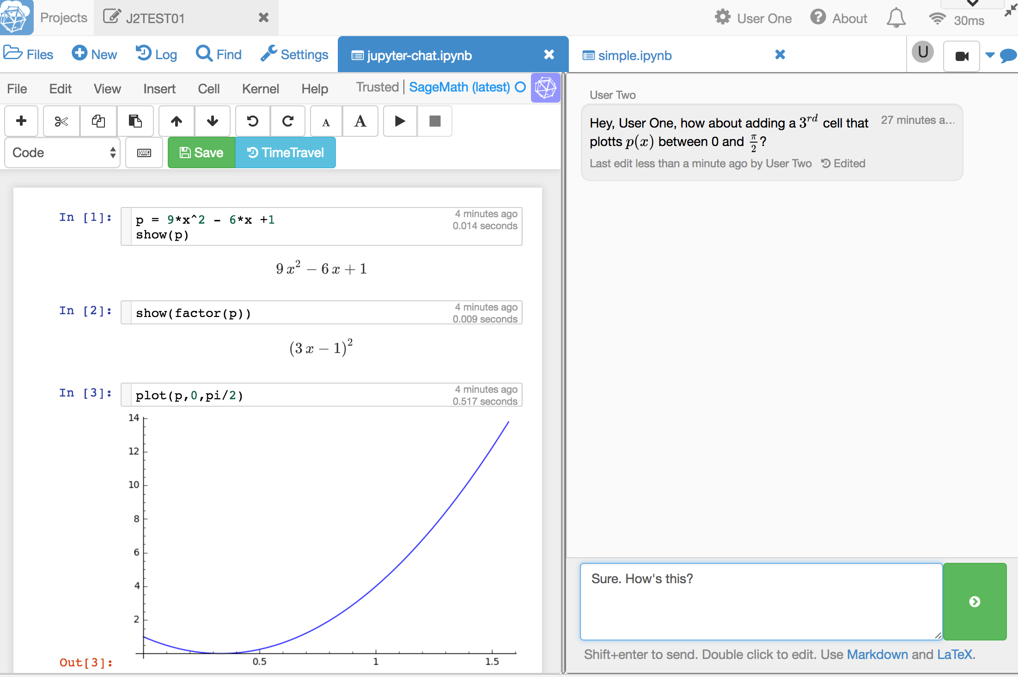Toggle the Trusted notebook indicator
This screenshot has height=677, width=1018.
tap(377, 87)
